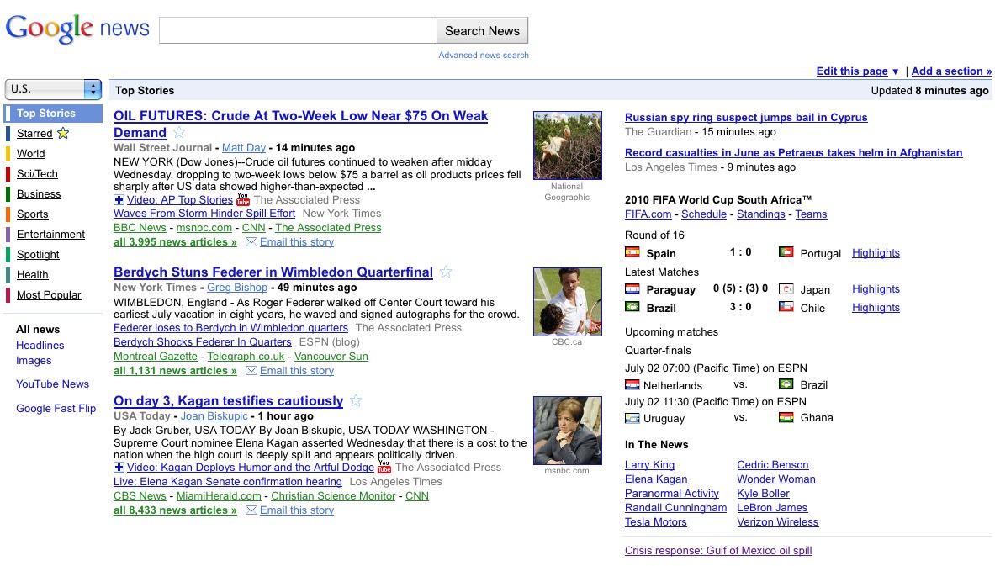Open Larry King topic link
This screenshot has width=995, height=566.
[650, 464]
